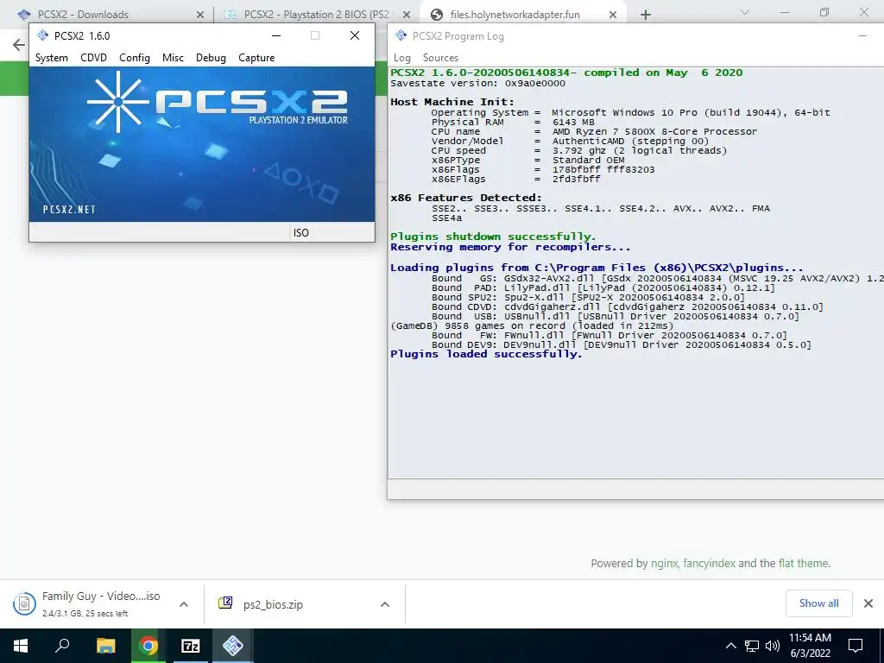
Task: Open the Debug menu
Action: point(211,58)
